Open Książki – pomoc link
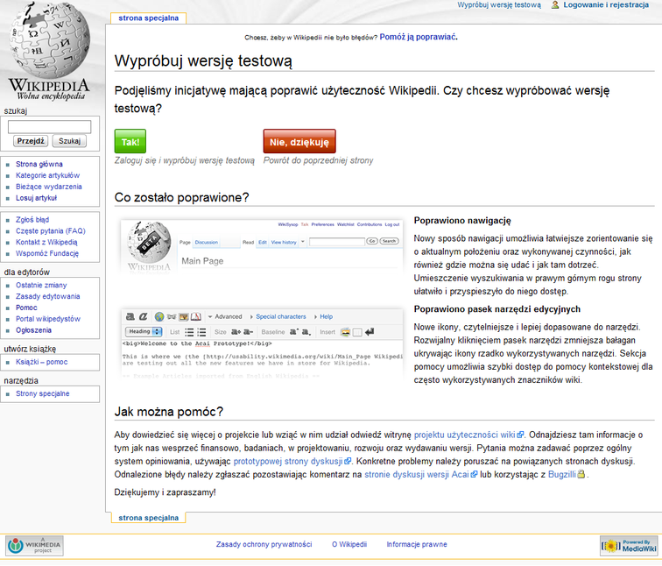 click(x=42, y=363)
